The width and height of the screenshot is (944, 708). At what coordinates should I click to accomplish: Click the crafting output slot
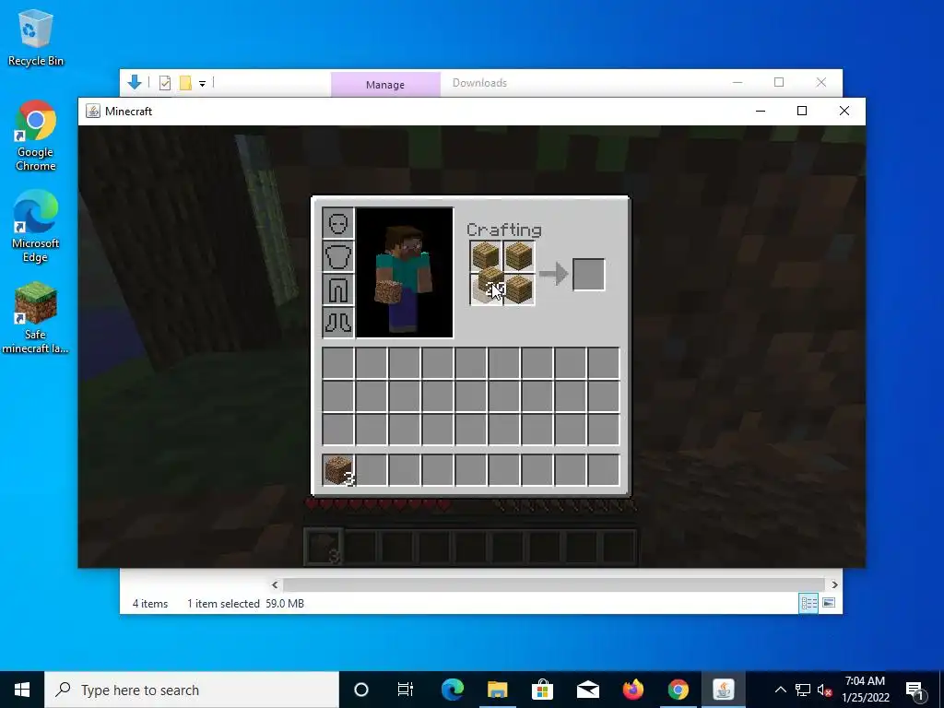pyautogui.click(x=589, y=275)
